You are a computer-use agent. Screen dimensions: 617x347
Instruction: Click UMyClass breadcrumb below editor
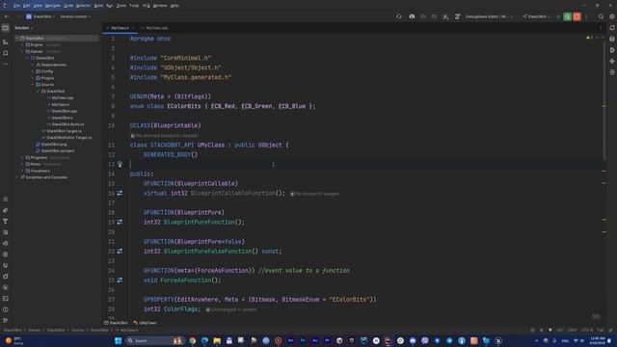[146, 323]
